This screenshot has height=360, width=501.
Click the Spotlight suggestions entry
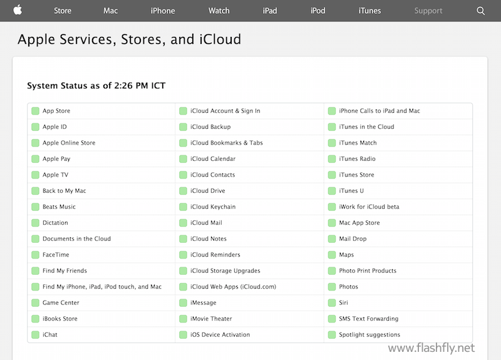[369, 335]
